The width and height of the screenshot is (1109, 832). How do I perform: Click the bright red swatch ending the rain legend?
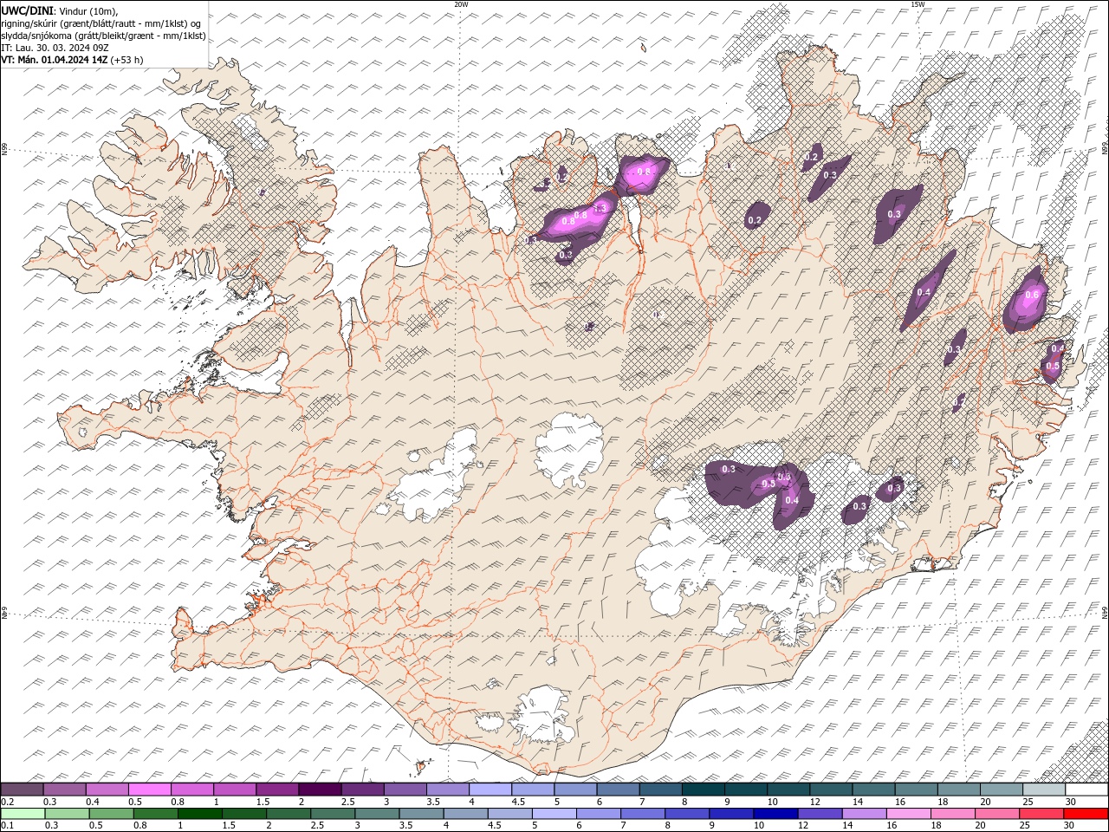coord(1086,813)
